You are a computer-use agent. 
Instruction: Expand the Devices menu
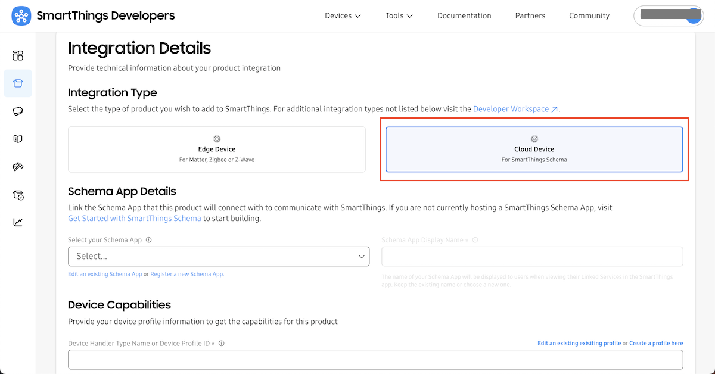point(343,16)
